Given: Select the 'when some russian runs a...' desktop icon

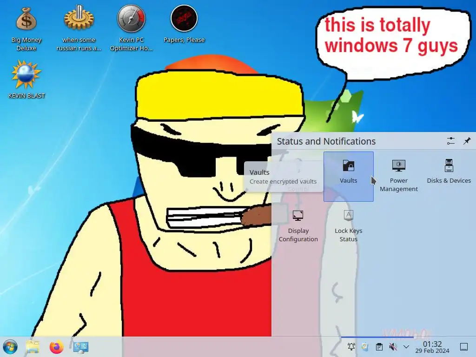Looking at the screenshot, I should click(x=79, y=28).
